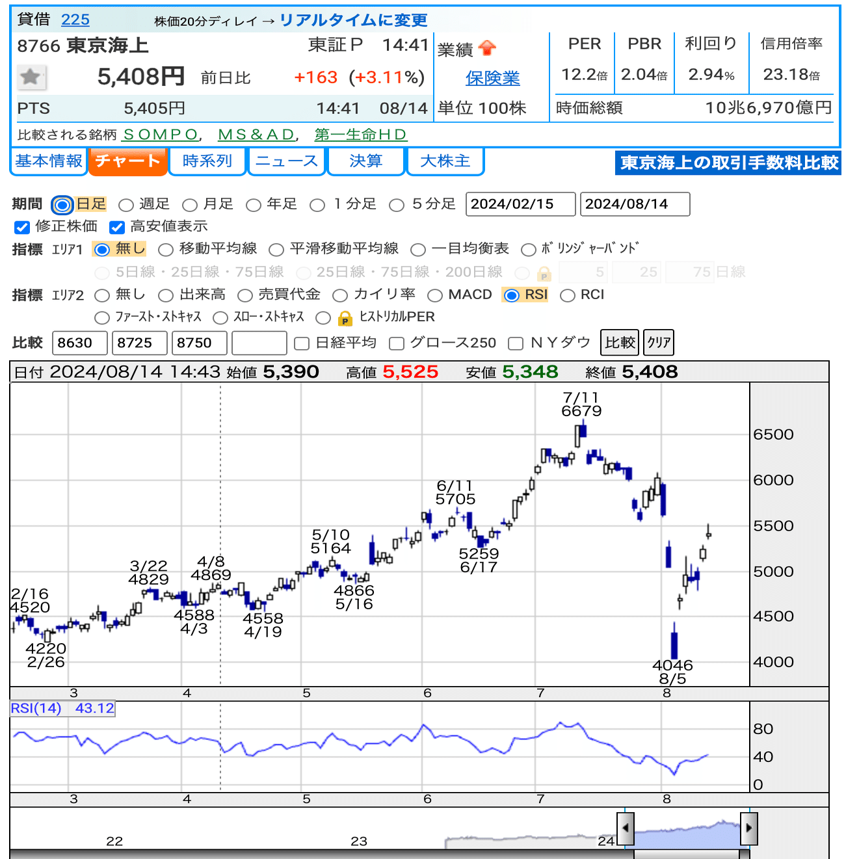Click 7/11 6679 high label on chart

tap(581, 404)
